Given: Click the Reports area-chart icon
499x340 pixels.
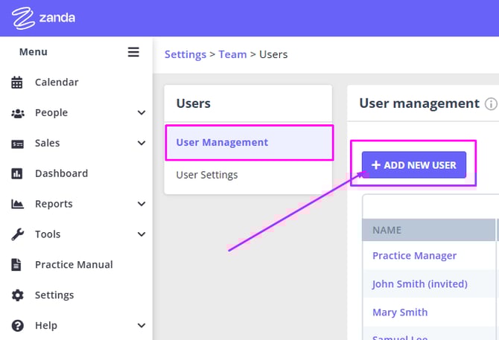Looking at the screenshot, I should click(17, 204).
